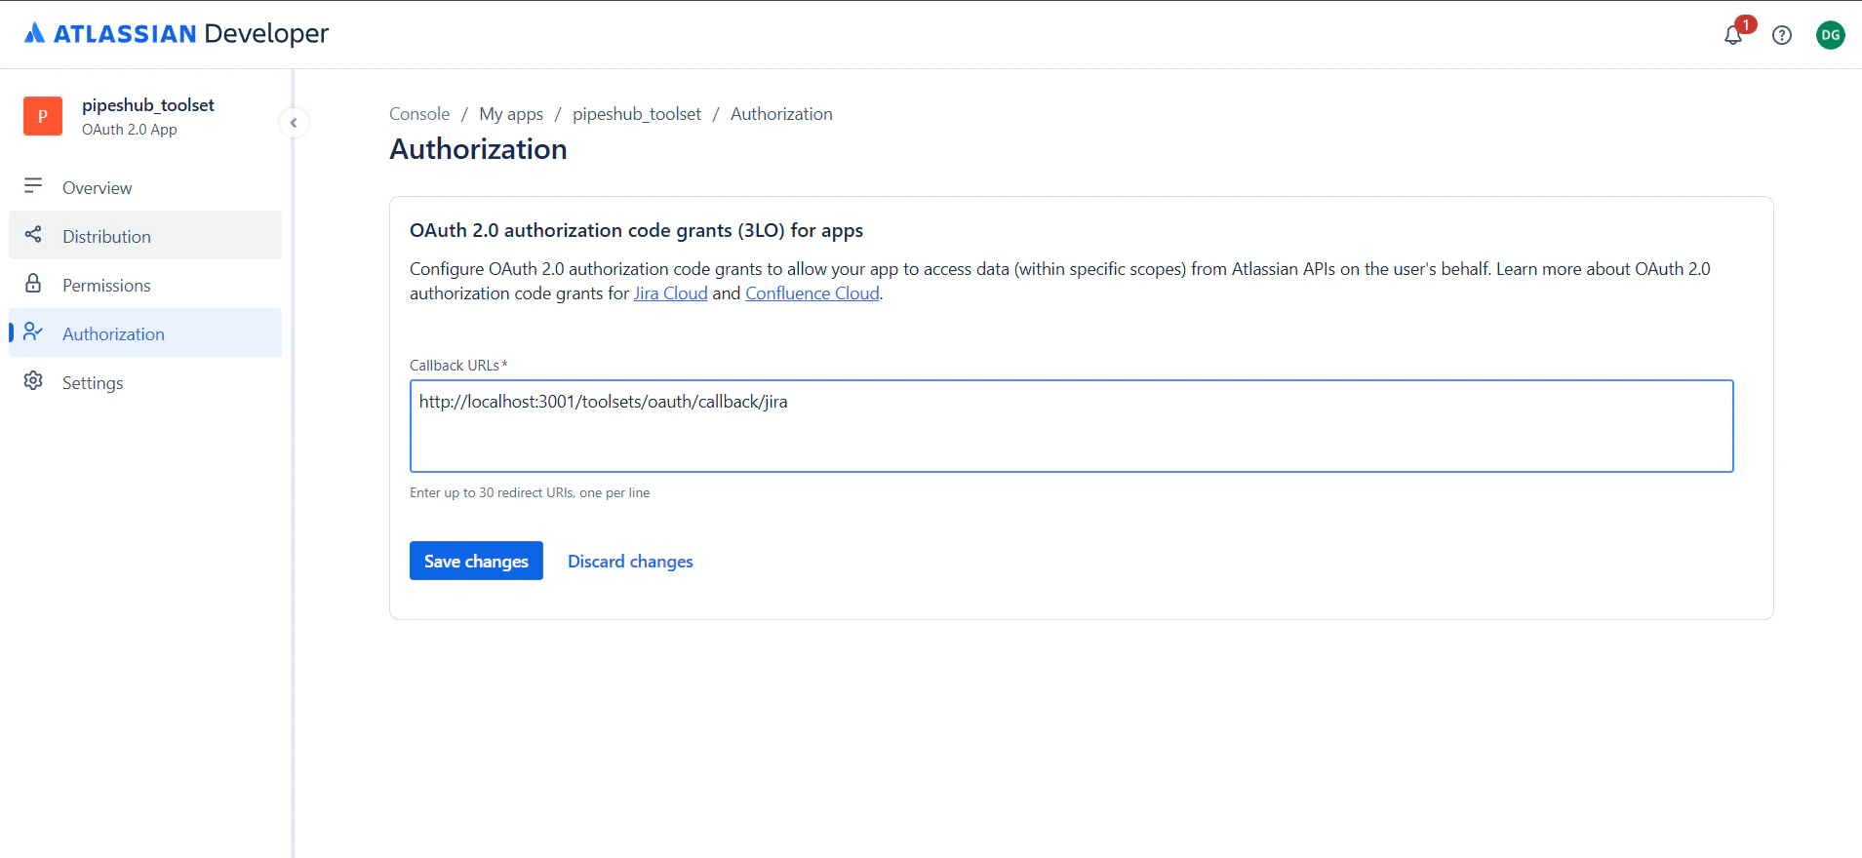1862x858 pixels.
Task: Click the Authorization page heading
Action: pyautogui.click(x=478, y=149)
